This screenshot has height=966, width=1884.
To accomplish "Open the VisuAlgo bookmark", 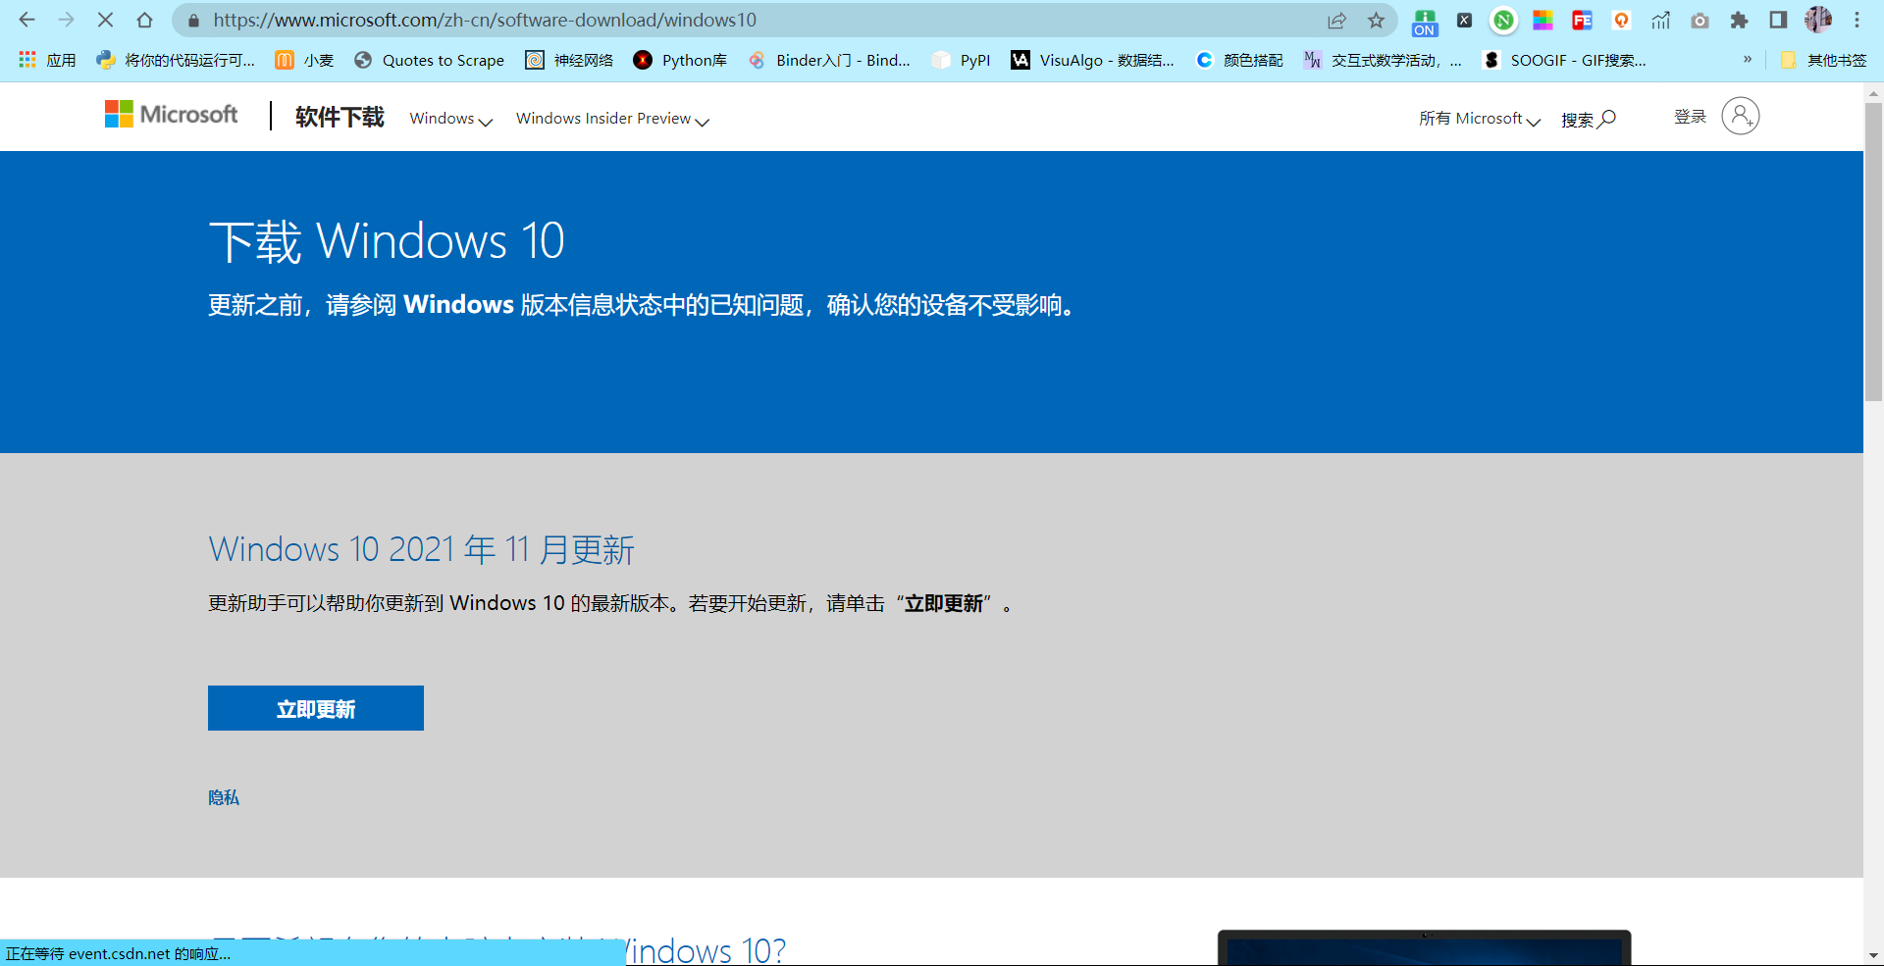I will tap(1092, 60).
